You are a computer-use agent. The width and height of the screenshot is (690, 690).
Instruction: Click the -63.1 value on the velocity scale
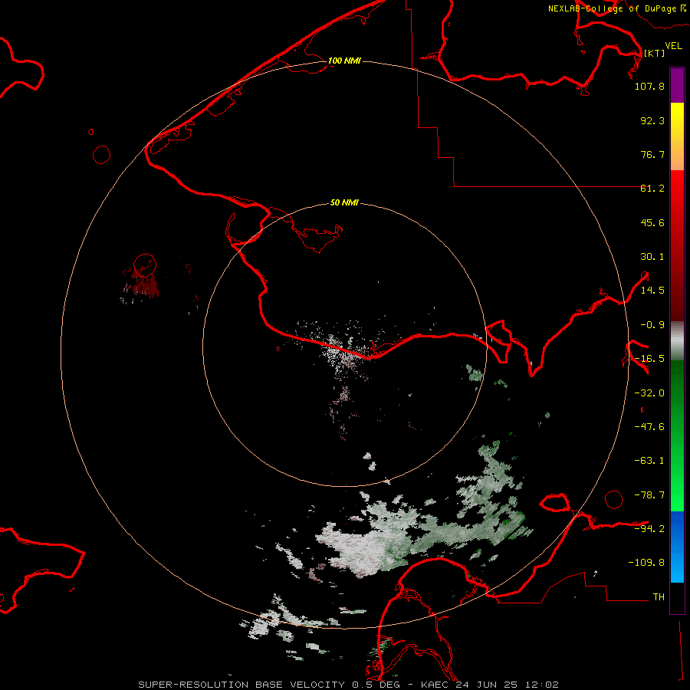pos(649,461)
